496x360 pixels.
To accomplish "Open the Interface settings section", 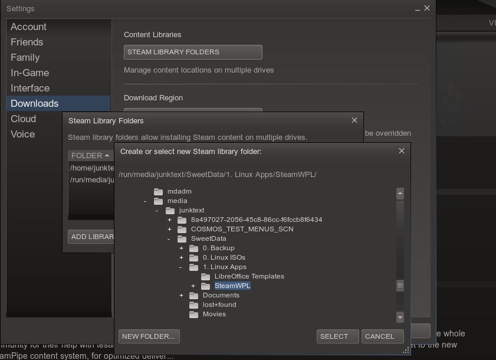I will pyautogui.click(x=29, y=88).
